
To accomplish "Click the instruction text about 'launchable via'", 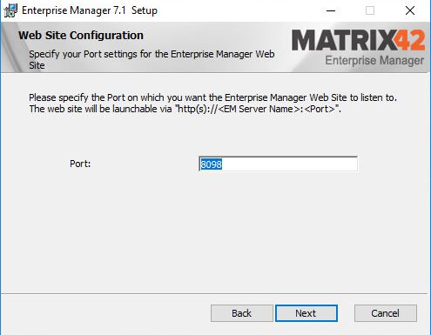I will pyautogui.click(x=185, y=109).
